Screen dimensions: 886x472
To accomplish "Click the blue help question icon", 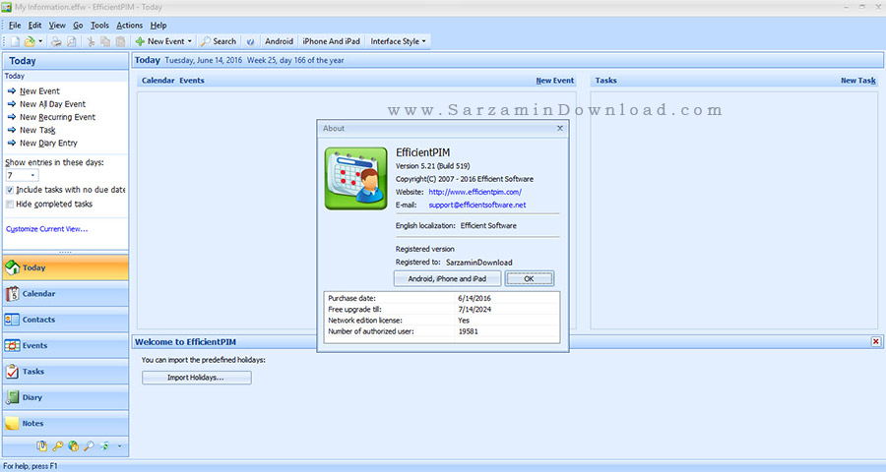I will coord(250,41).
